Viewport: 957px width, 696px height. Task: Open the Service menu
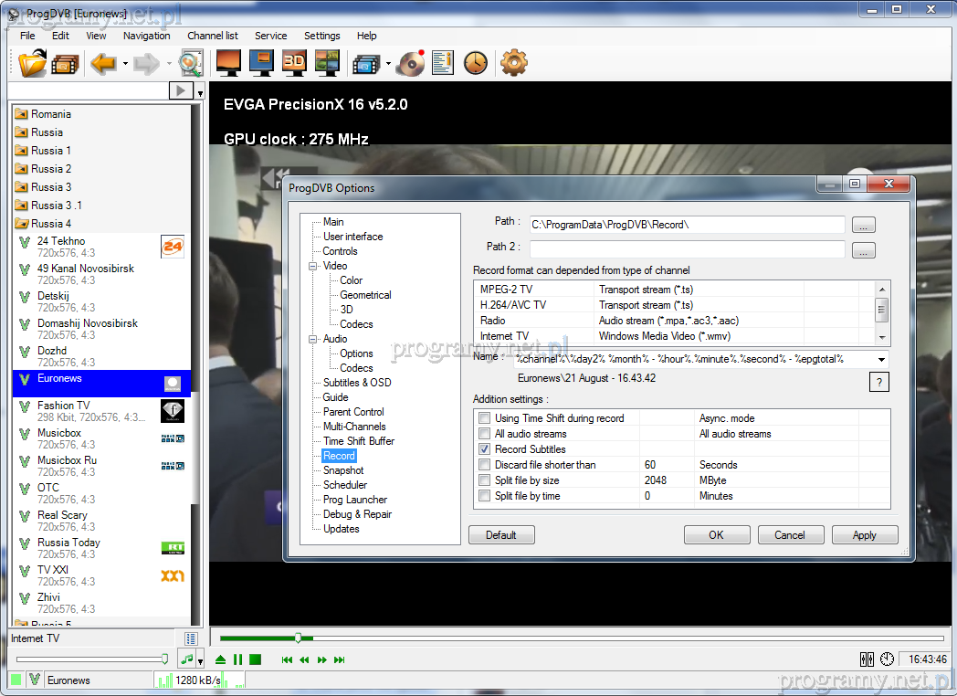coord(270,36)
